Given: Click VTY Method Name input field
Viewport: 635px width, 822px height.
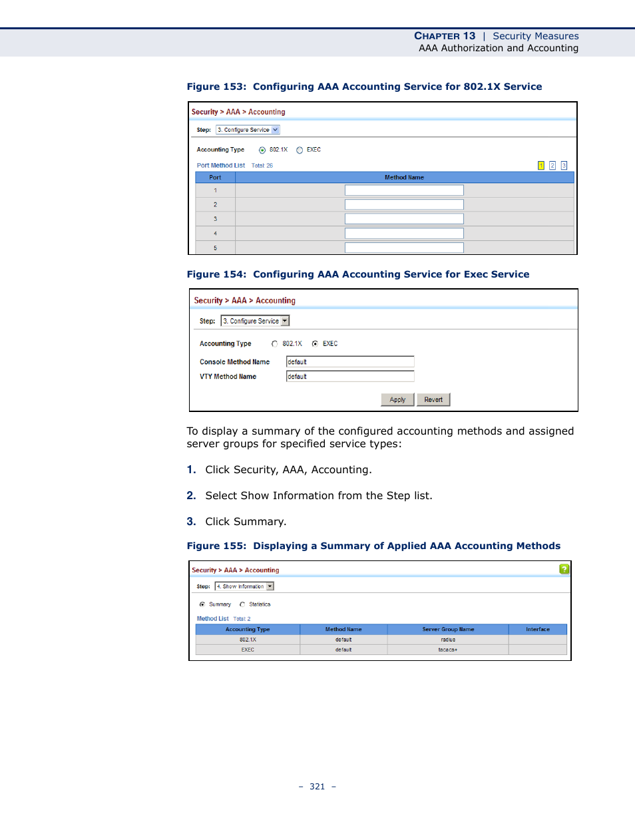Looking at the screenshot, I should click(350, 376).
